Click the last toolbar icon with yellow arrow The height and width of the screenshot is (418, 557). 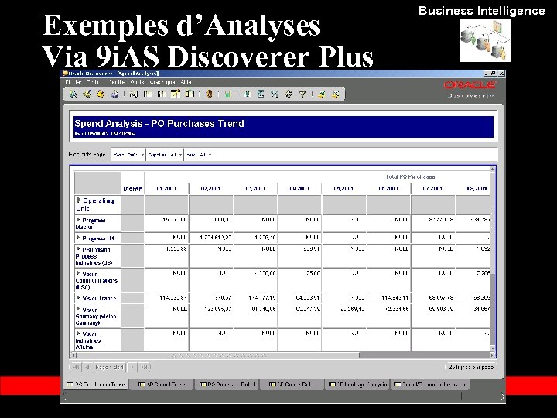pos(335,94)
